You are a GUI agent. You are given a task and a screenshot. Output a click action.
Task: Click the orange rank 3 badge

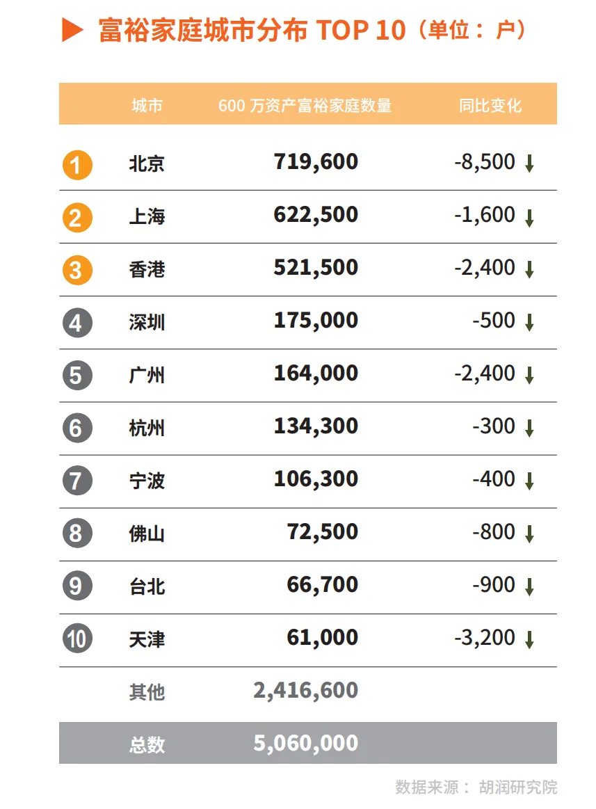77,271
